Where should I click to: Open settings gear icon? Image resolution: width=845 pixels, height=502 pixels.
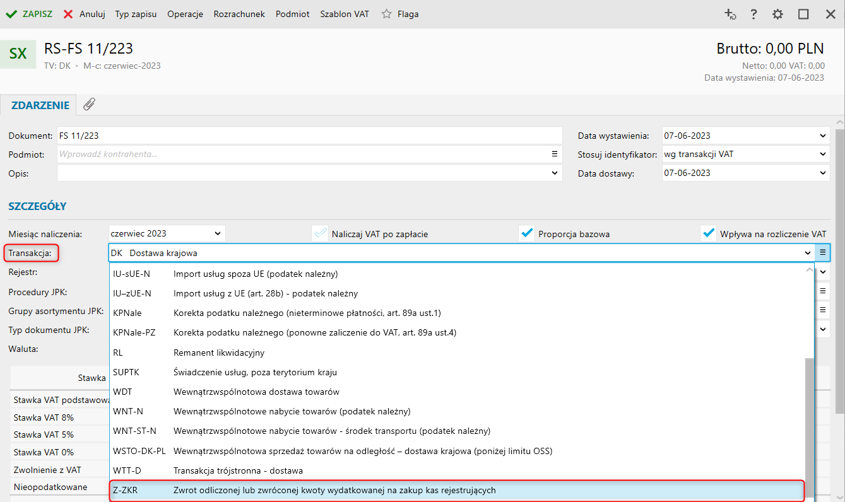coord(777,14)
